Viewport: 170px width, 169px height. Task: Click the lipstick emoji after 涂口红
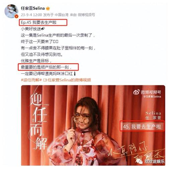pos(75,74)
